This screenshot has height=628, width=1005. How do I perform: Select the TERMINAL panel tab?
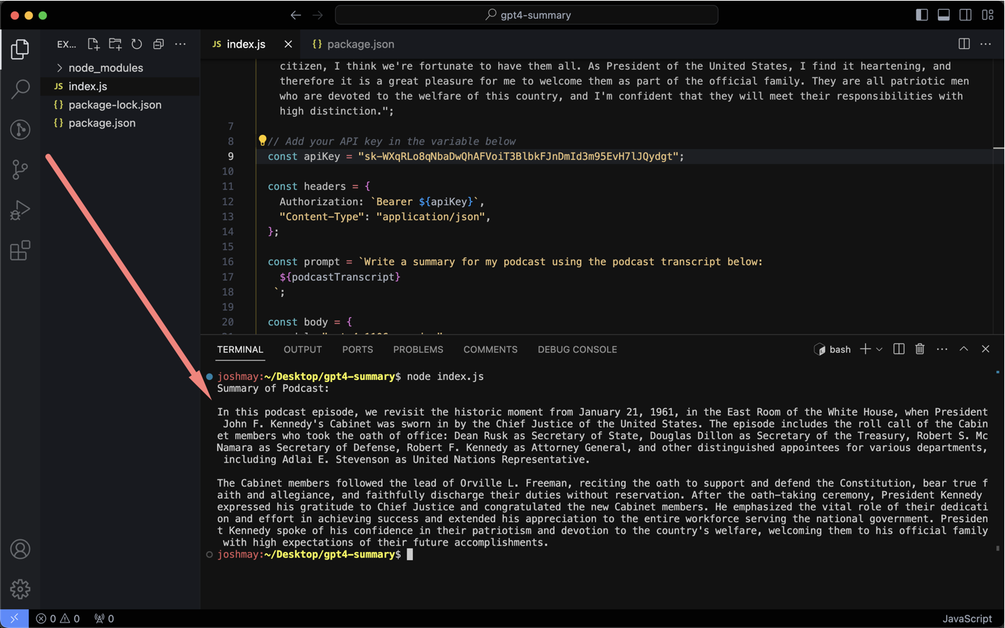point(240,349)
